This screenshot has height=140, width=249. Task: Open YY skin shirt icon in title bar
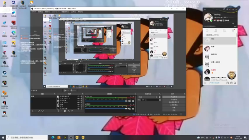pos(227,10)
